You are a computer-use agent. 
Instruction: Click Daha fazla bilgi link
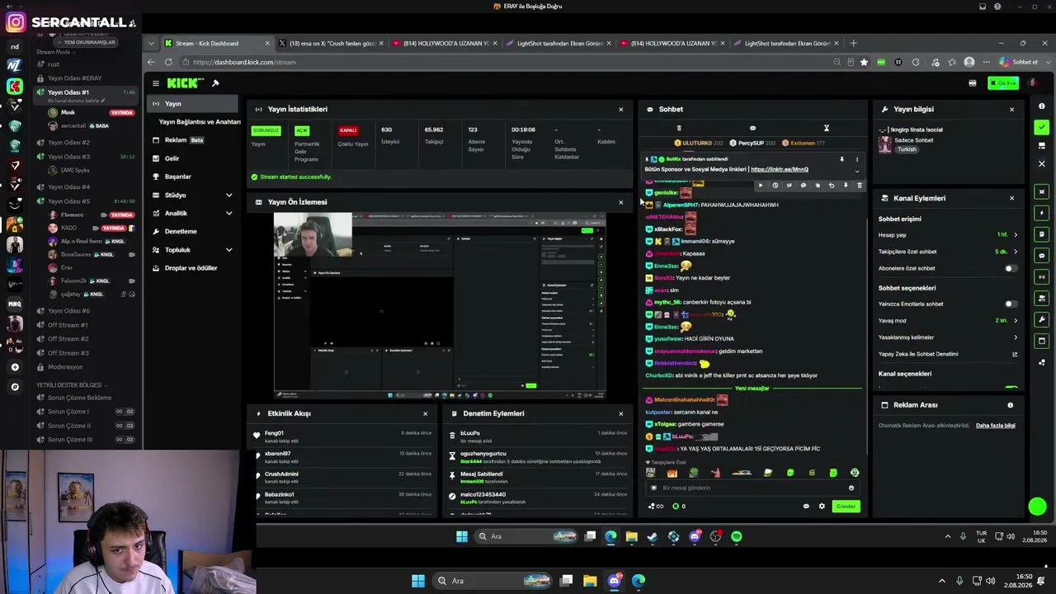(x=996, y=426)
